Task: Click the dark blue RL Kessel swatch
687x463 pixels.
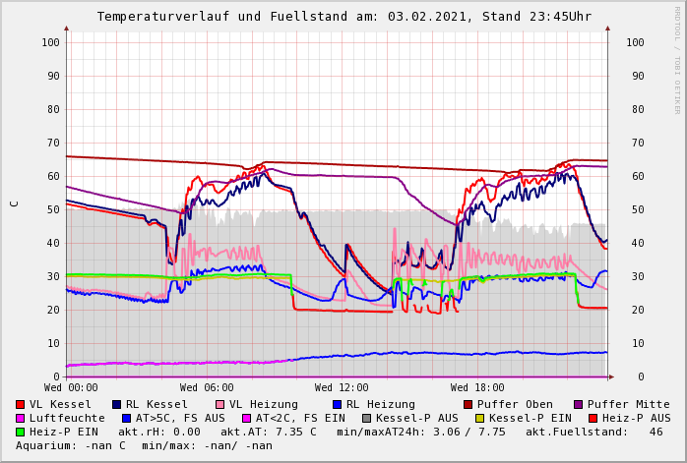Action: (x=116, y=405)
